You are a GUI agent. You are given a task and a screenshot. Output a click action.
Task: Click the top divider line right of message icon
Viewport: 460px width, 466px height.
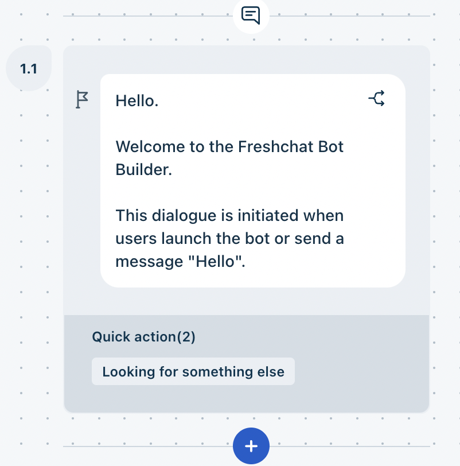click(350, 15)
